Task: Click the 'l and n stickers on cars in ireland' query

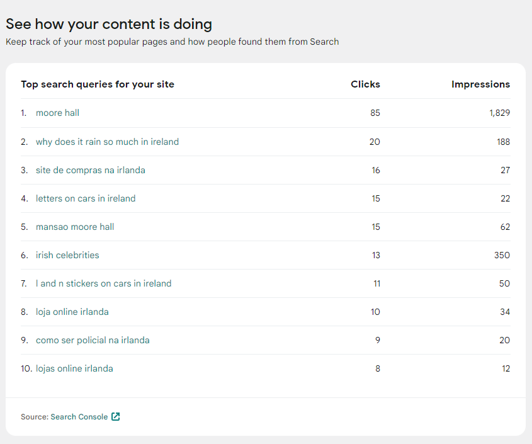Action: tap(103, 283)
